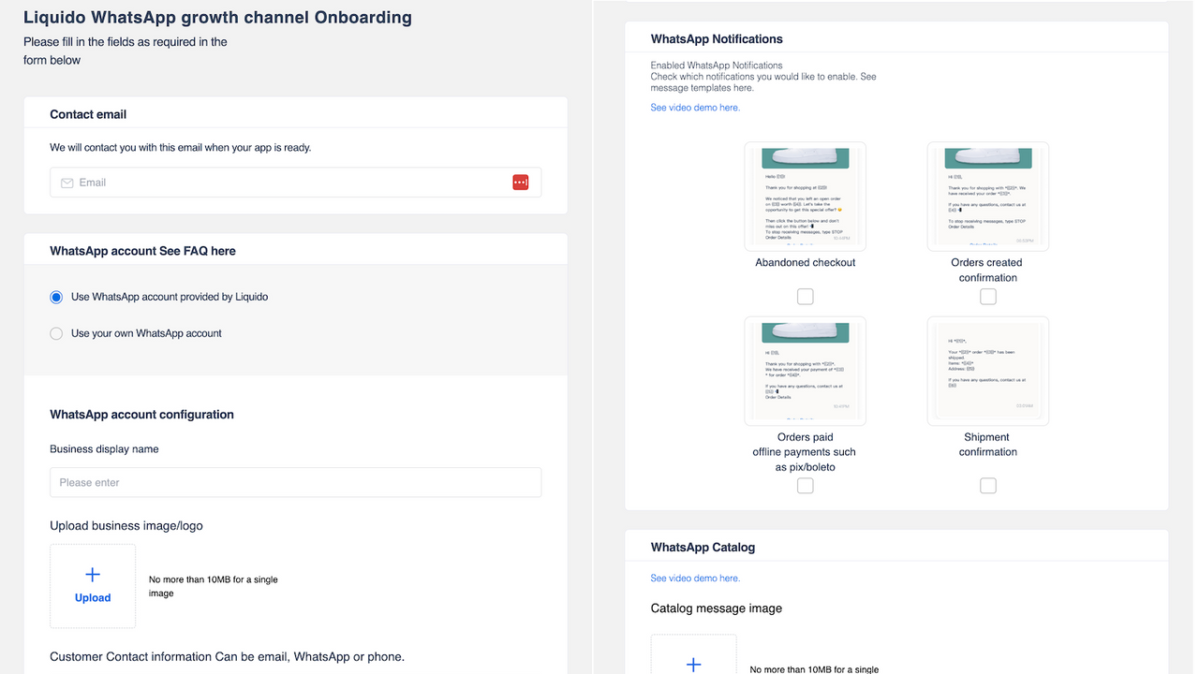Click the Catalog message image label
1199x674 pixels.
click(717, 608)
